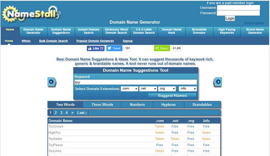The width and height of the screenshot is (270, 156).
Task: Click the Keyword field containing toy
Action: 136,82
